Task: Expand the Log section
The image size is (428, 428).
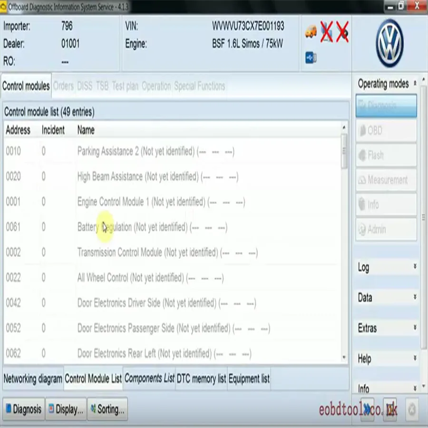Action: click(415, 266)
